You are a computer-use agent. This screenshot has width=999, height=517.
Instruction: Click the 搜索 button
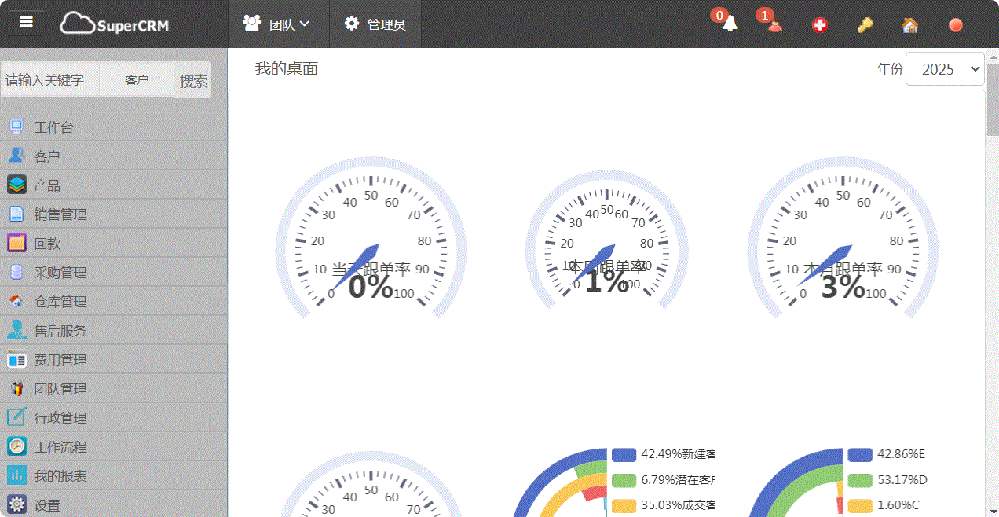[193, 80]
